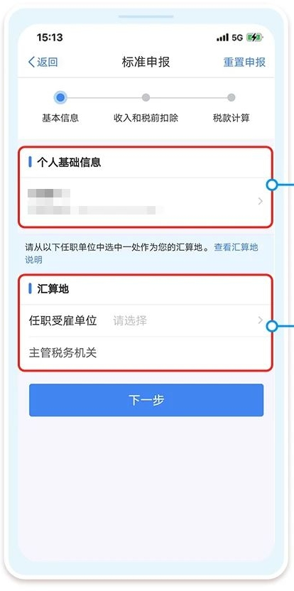Expand personal info row chevron

[x=261, y=202]
